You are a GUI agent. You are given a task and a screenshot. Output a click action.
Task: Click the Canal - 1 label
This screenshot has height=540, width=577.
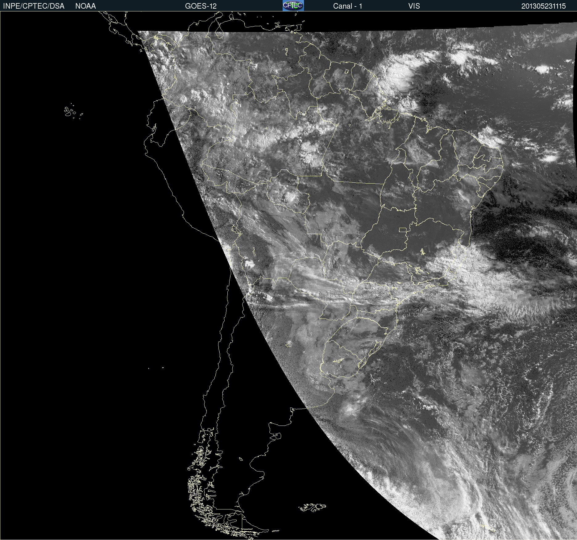point(347,6)
